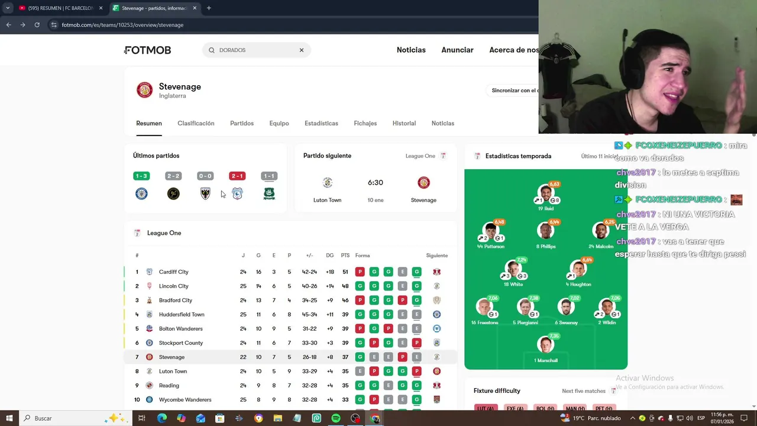
Task: Open the 0-0 last match result
Action: [x=205, y=176]
